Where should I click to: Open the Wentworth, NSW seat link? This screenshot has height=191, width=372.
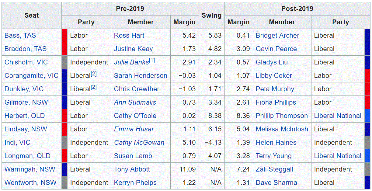tap(30, 183)
